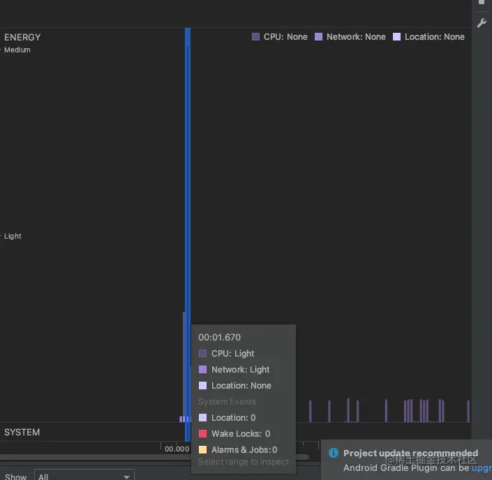
Task: Open the wrench settings icon
Action: coord(482,23)
